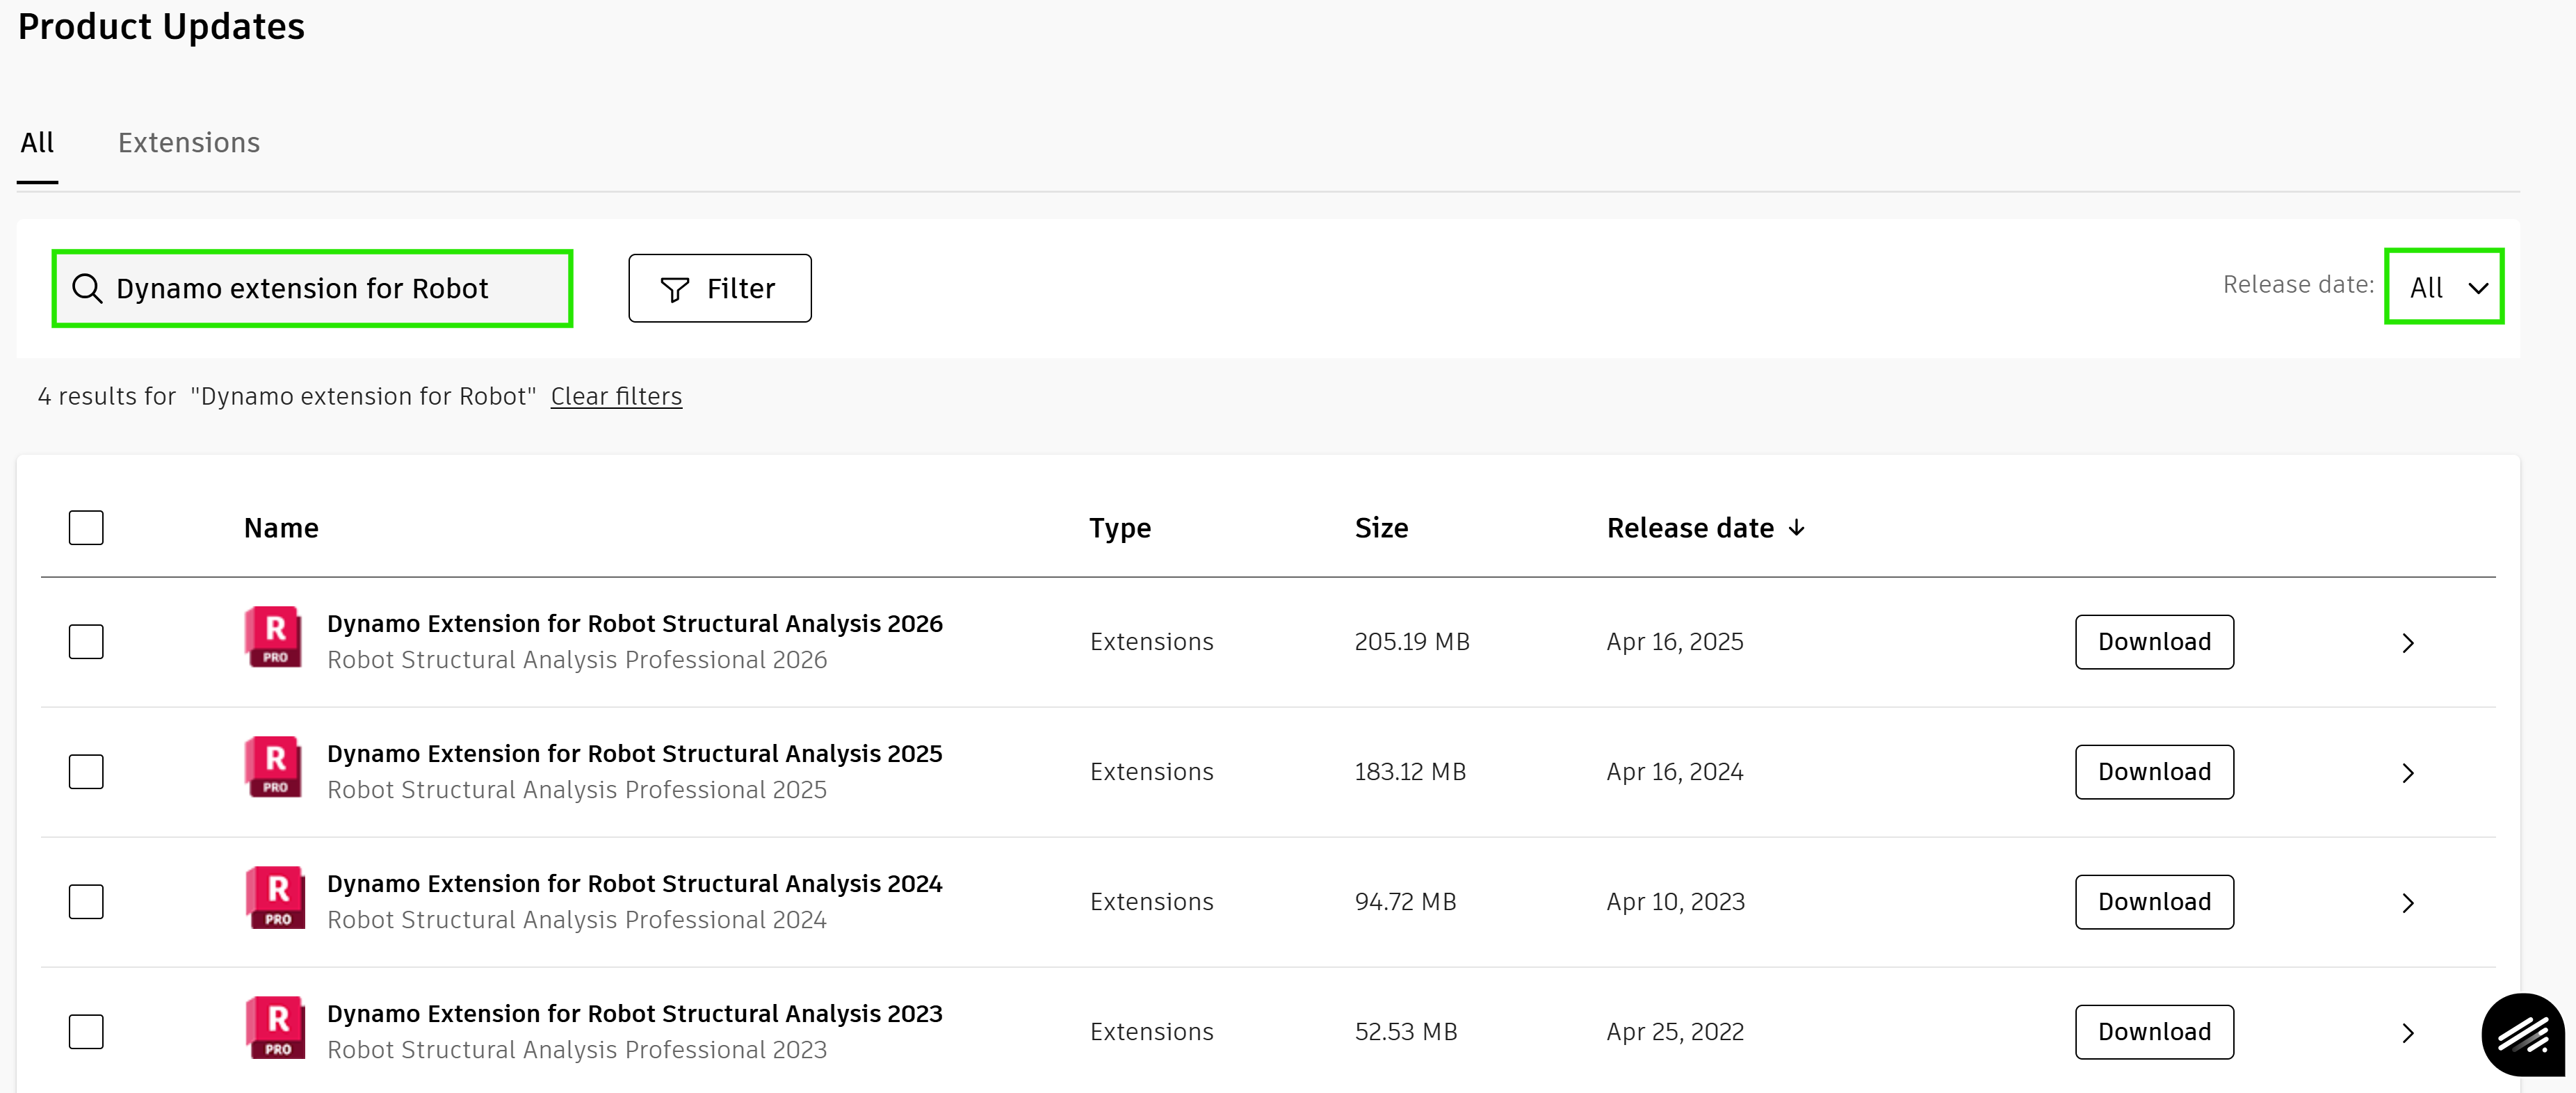Expand details chevron for 2025 extension
This screenshot has height=1093, width=2576.
coord(2408,772)
